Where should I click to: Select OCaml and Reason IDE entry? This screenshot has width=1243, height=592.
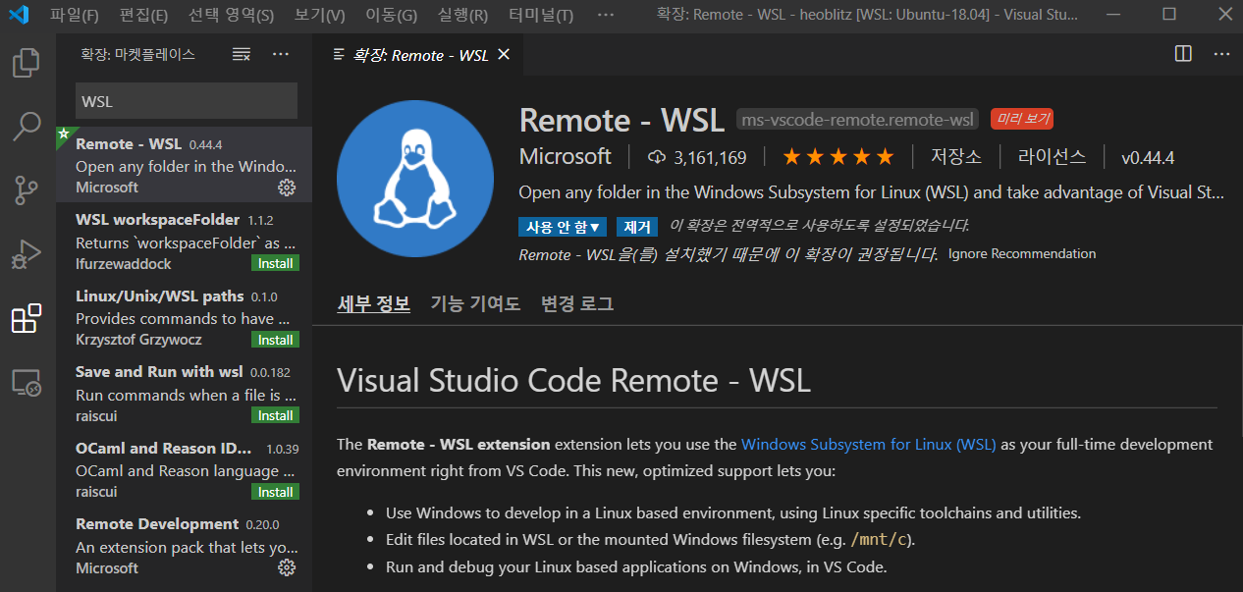coord(185,469)
